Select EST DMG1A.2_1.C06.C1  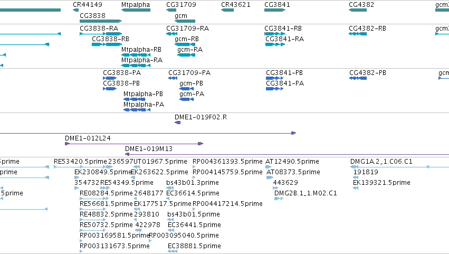[381, 162]
